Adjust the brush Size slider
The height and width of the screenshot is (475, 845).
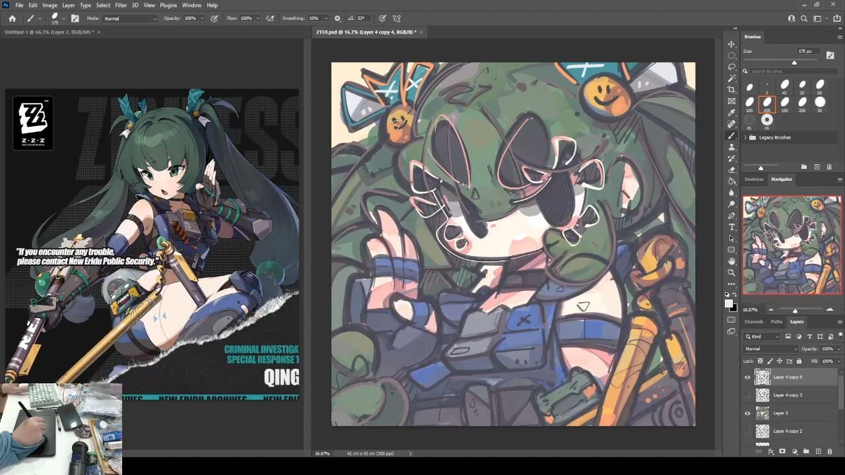pyautogui.click(x=794, y=63)
